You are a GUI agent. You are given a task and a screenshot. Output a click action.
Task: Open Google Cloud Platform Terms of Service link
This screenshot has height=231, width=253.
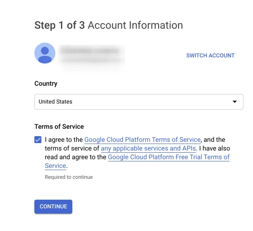pos(142,140)
